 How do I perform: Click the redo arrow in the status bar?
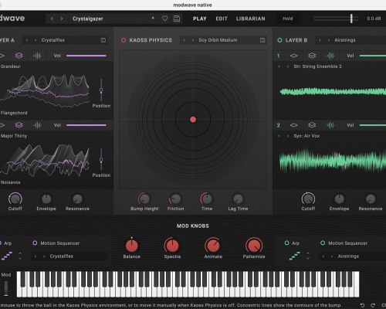pyautogui.click(x=373, y=305)
